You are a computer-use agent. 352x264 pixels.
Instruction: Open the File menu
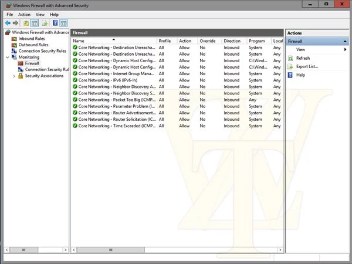coord(9,15)
